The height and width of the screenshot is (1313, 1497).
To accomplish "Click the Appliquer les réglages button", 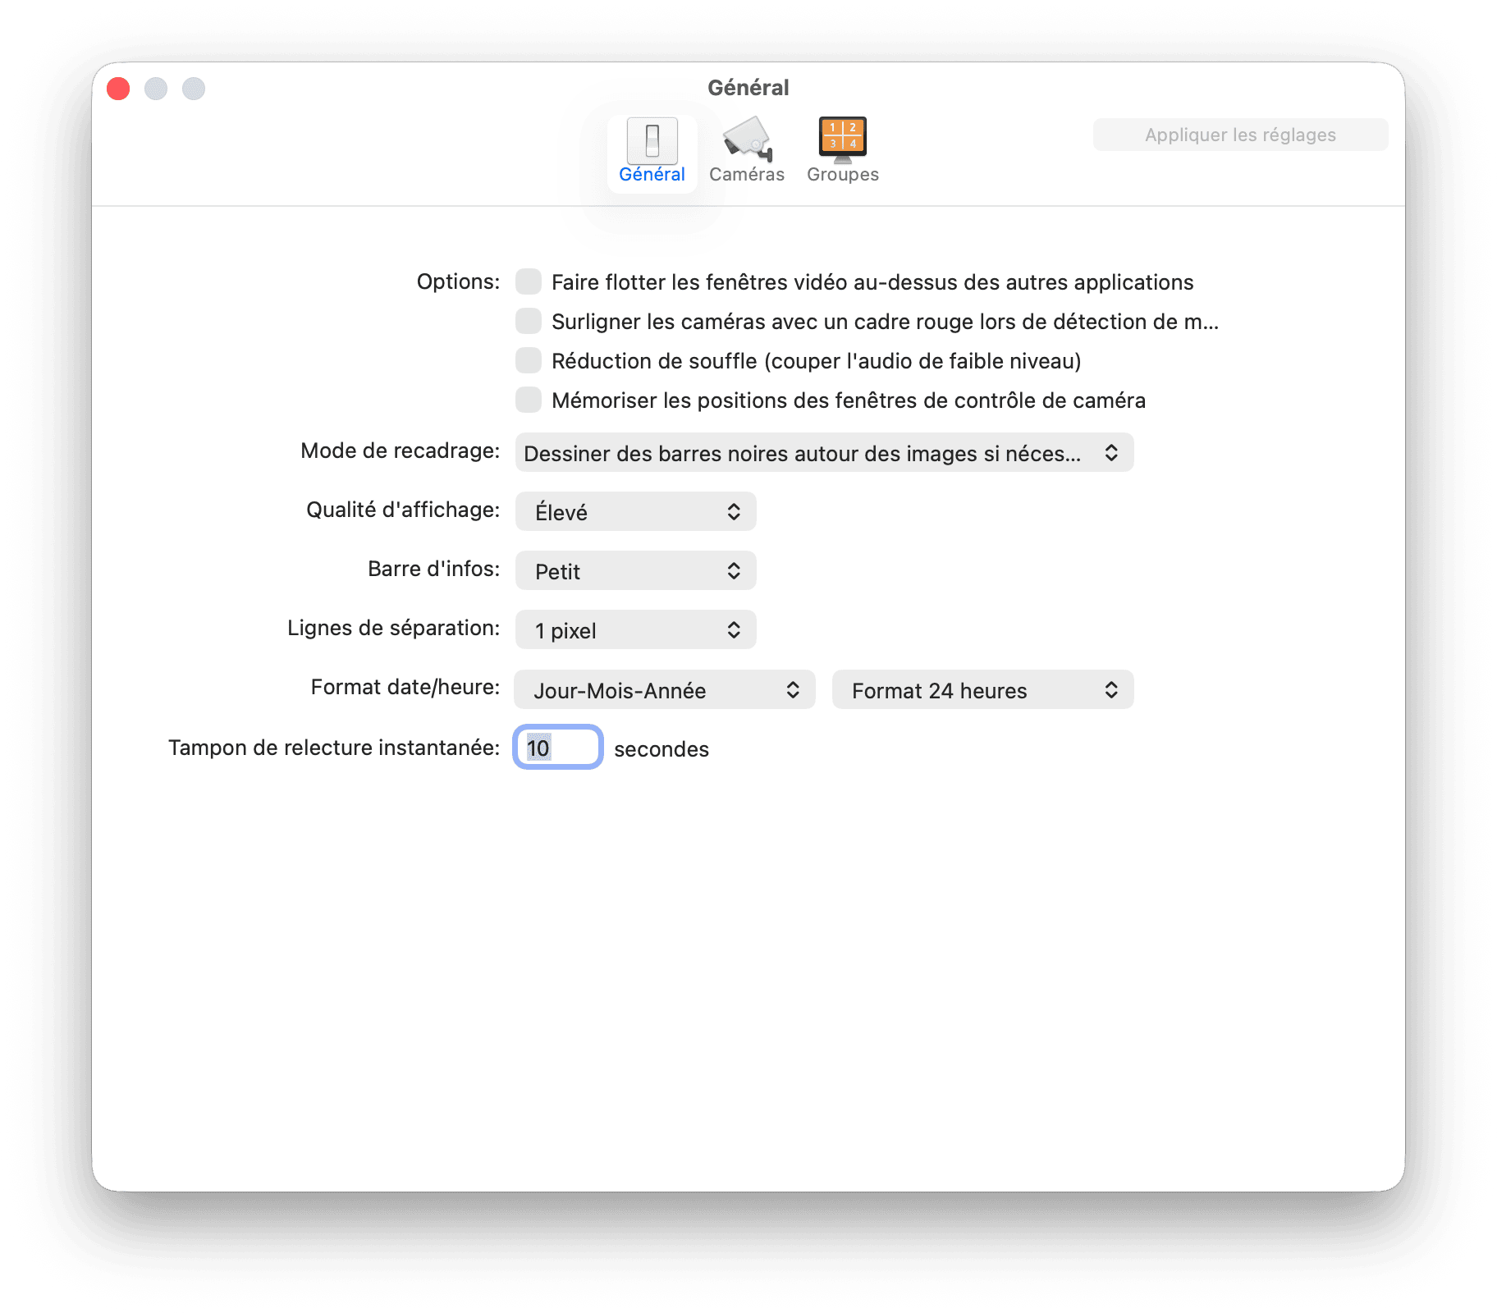I will tap(1240, 135).
